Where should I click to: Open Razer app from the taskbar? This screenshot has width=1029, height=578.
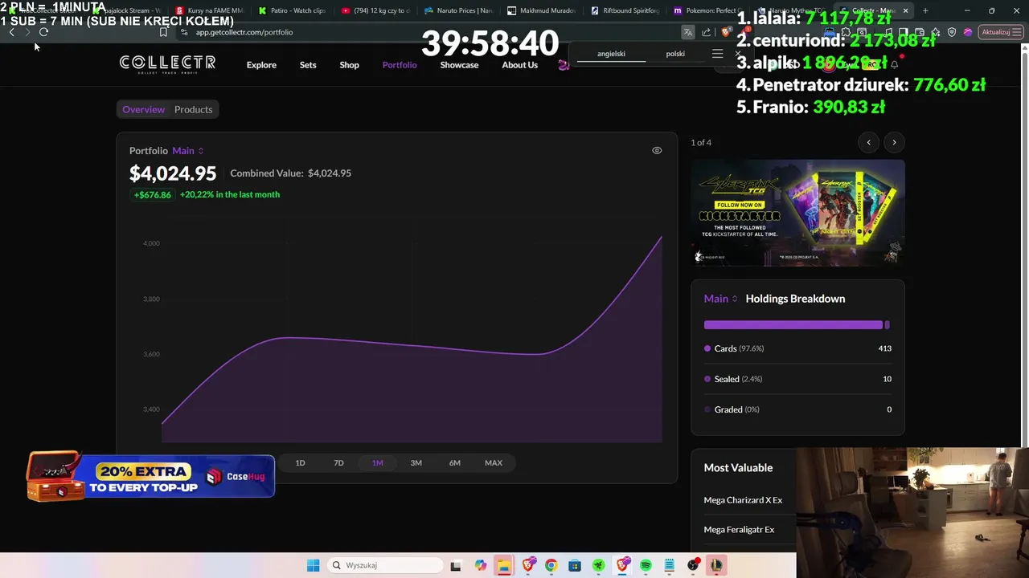tap(598, 565)
